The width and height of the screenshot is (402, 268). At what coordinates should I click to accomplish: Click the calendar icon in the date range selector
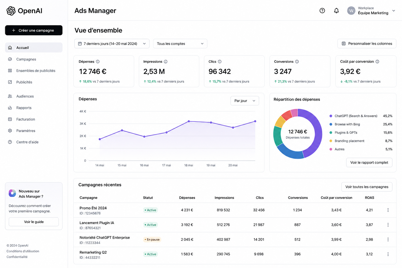tap(80, 44)
